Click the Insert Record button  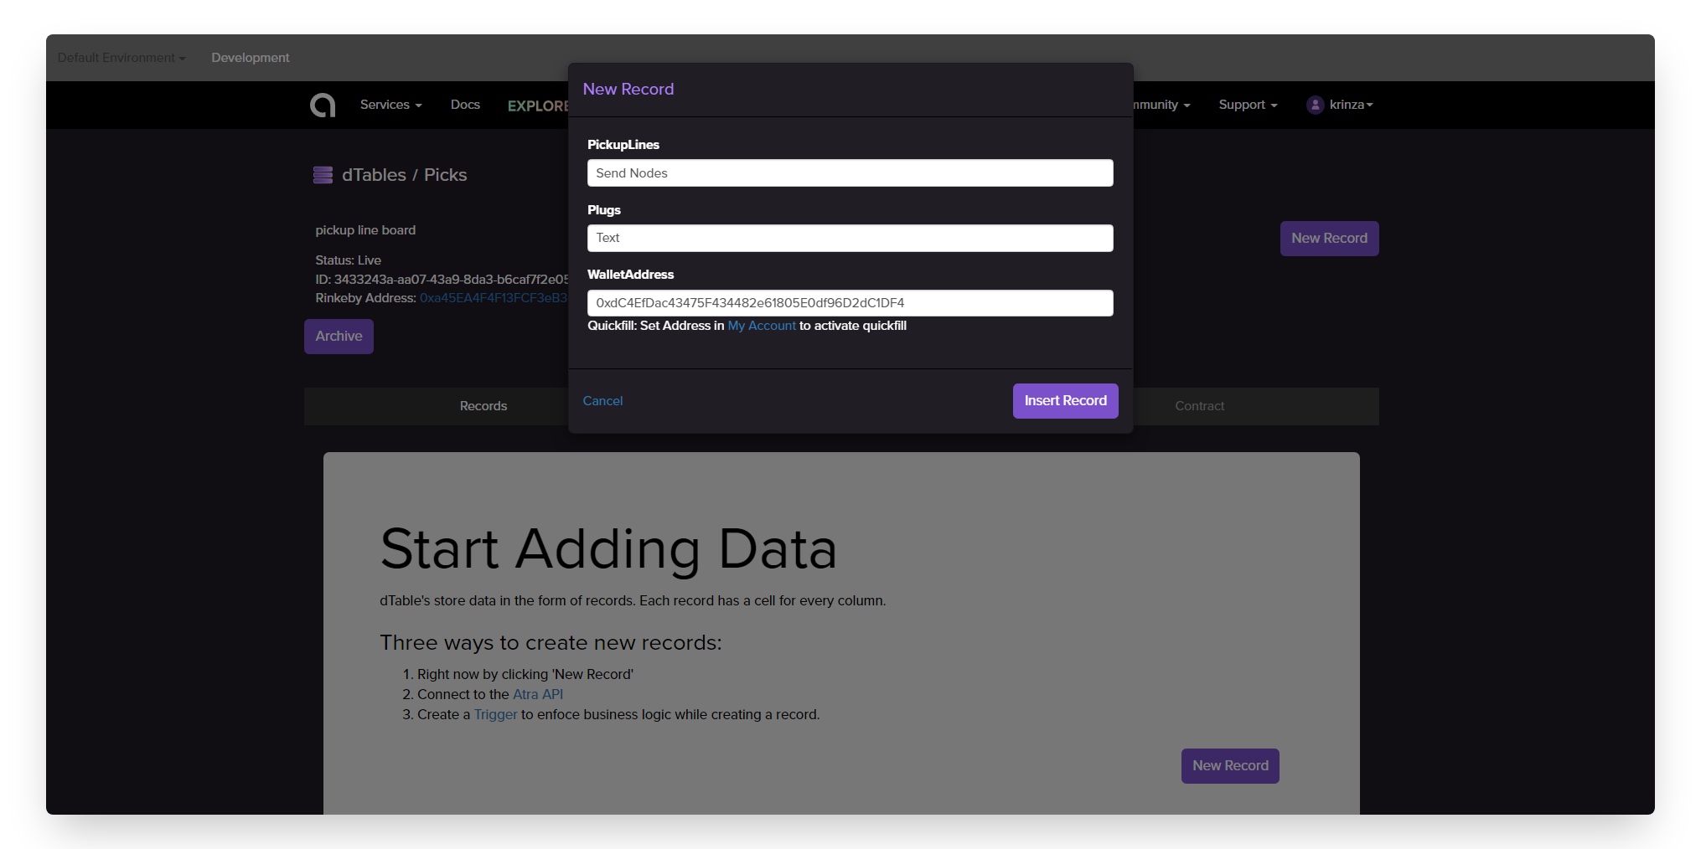coord(1065,401)
